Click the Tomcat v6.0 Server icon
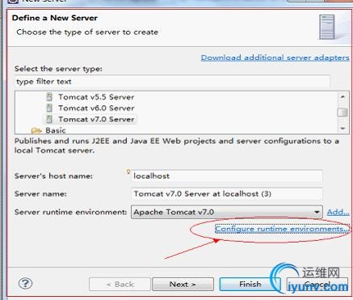353x300 pixels. click(x=49, y=108)
